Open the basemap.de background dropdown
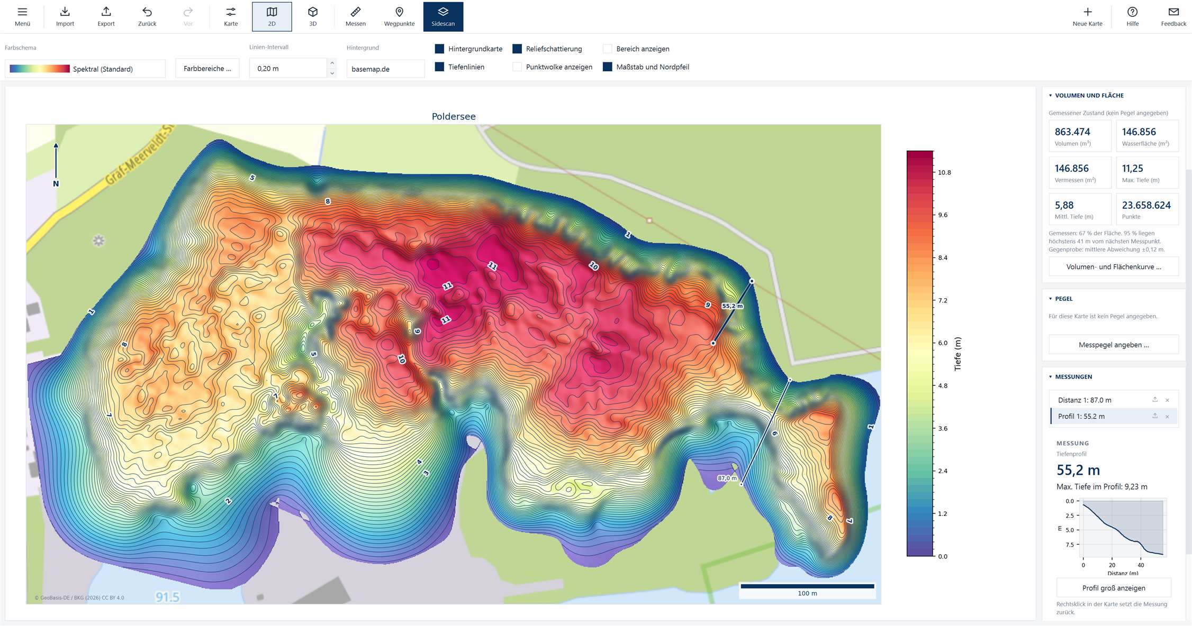Screen dimensions: 1192x626 point(385,69)
